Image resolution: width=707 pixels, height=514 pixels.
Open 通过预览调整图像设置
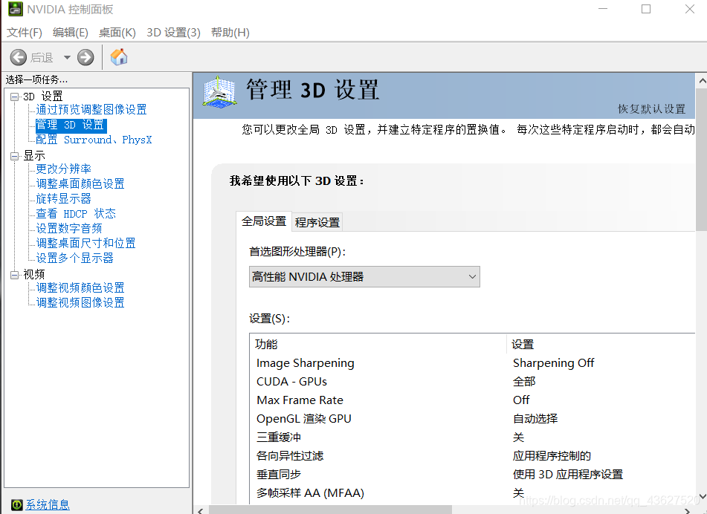91,109
